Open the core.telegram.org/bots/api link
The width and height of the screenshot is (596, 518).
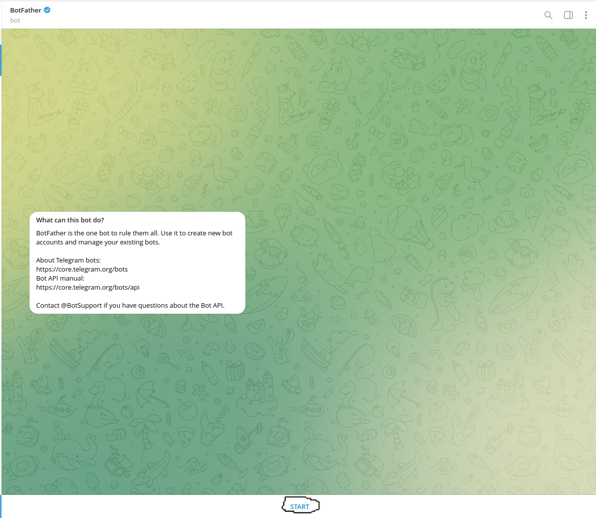[x=88, y=288]
